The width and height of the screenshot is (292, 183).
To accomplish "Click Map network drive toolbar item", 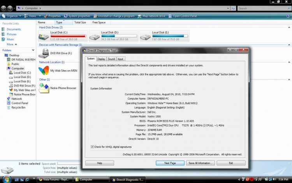I will coord(151,16).
